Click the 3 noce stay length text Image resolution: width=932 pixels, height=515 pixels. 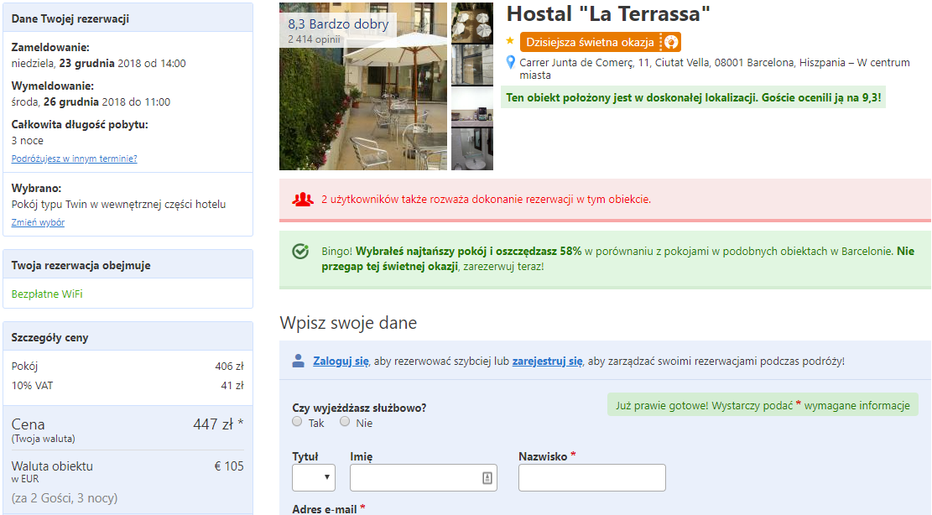(x=28, y=141)
